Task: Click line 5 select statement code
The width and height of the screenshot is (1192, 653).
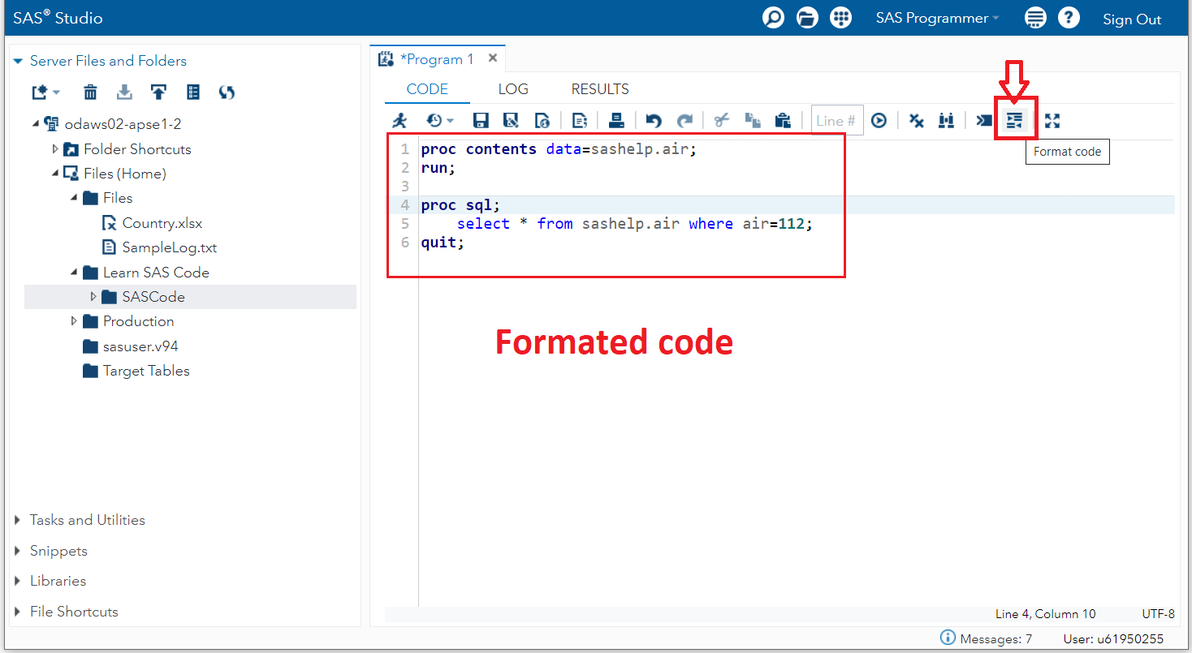Action: tap(634, 223)
